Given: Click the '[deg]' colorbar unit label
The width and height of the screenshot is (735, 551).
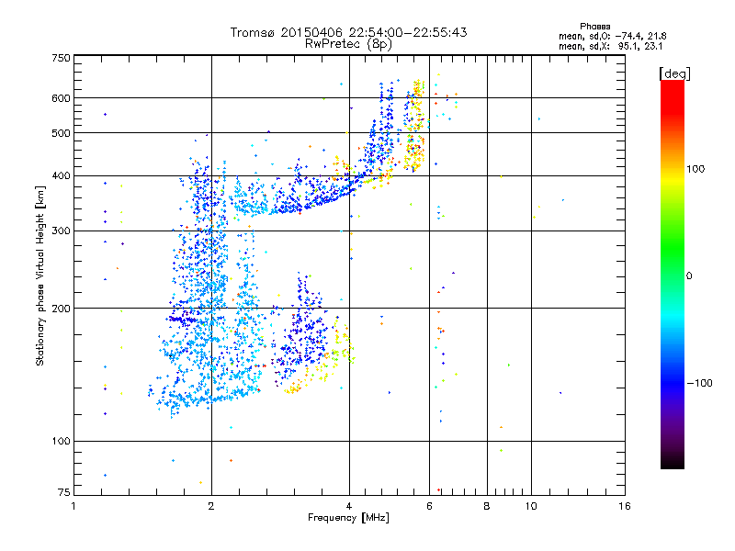Looking at the screenshot, I should pos(674,73).
